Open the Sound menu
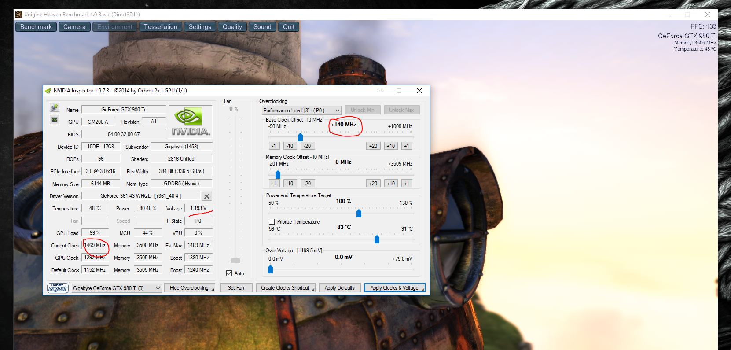The width and height of the screenshot is (731, 350). click(x=262, y=27)
